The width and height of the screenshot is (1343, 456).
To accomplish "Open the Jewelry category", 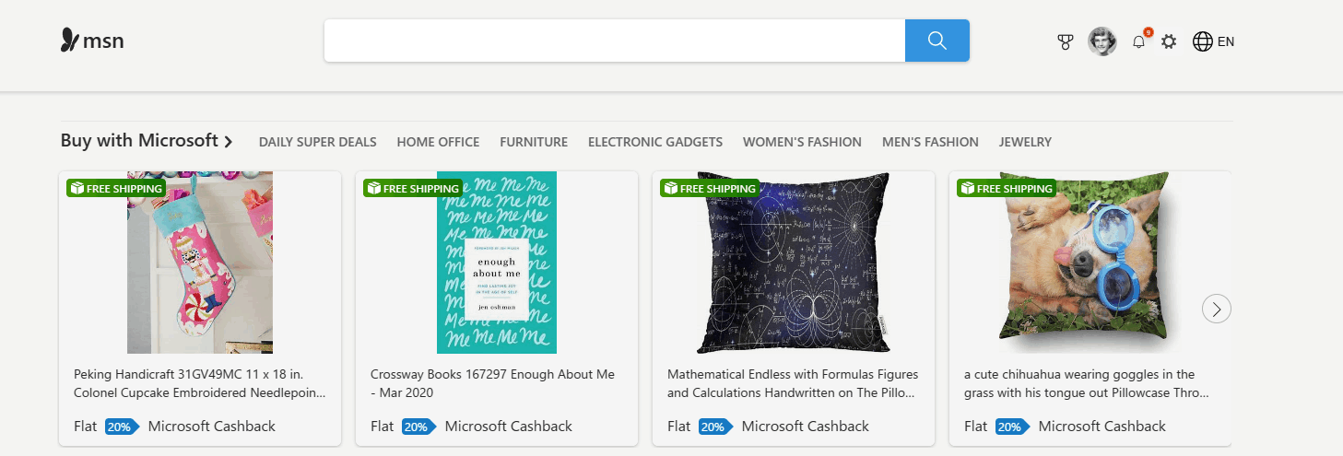I will pos(1025,142).
